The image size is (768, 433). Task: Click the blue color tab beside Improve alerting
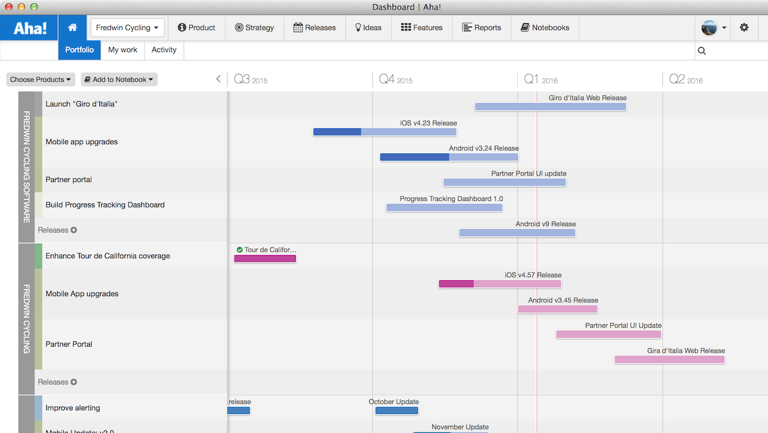point(38,408)
